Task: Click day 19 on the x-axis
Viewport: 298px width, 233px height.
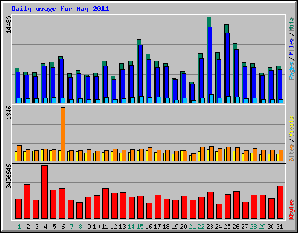Action: (175, 227)
